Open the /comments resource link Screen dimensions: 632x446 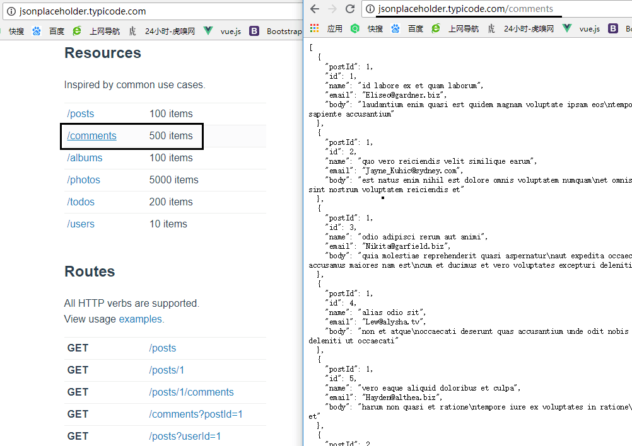tap(91, 136)
